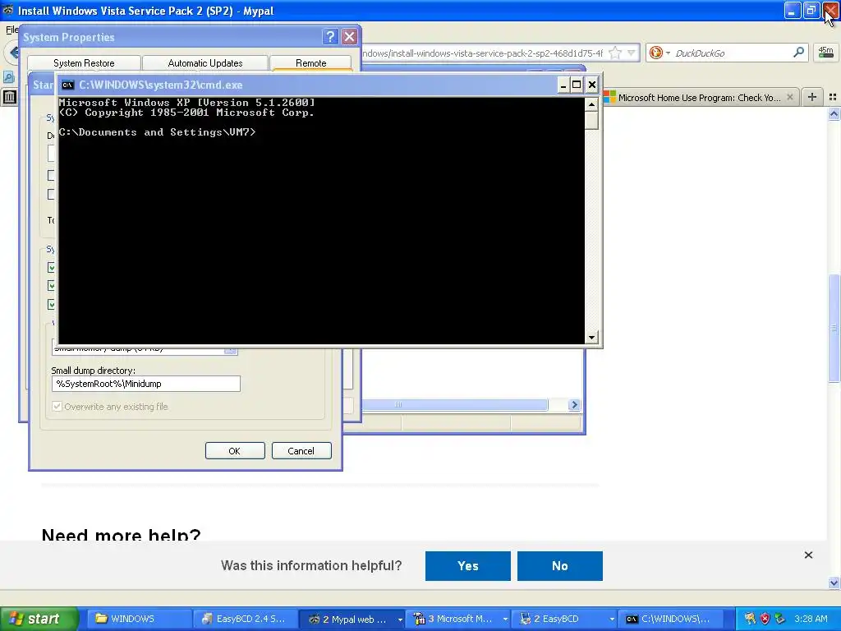The width and height of the screenshot is (841, 631).
Task: Click the horizontal scrollbar right arrow behind cmd
Action: 574,404
